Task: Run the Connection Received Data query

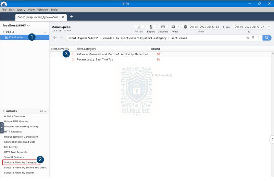Action: tap(20, 142)
